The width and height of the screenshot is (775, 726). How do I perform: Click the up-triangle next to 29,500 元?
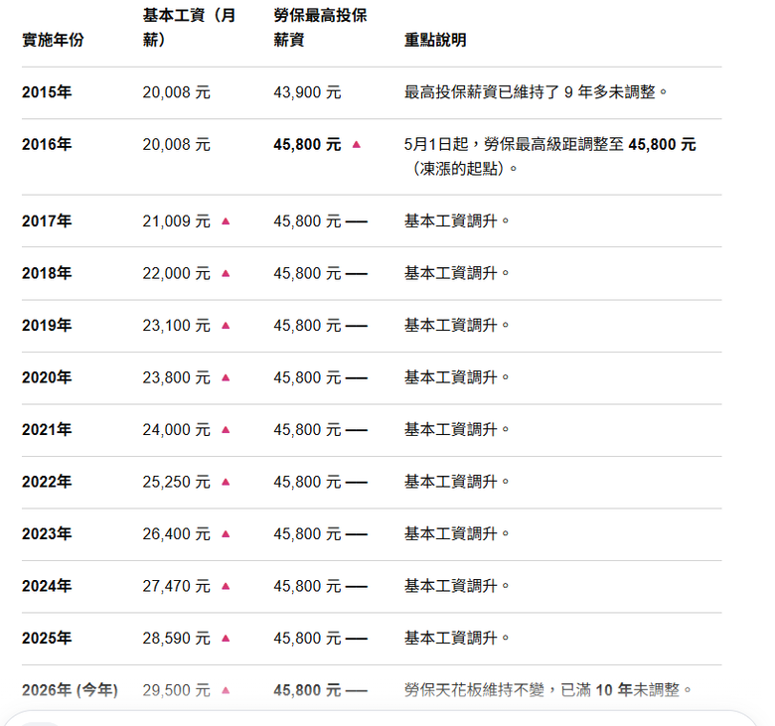pyautogui.click(x=226, y=690)
